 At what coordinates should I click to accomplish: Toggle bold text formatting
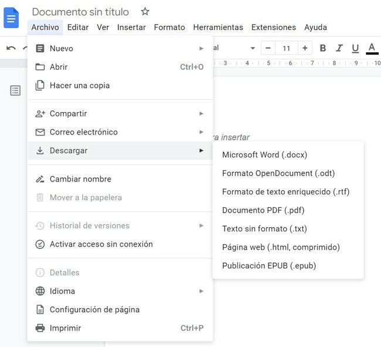[x=322, y=48]
